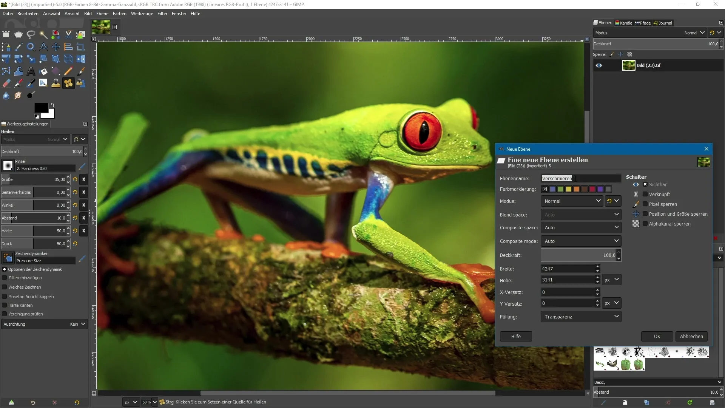725x408 pixels.
Task: Open brush editor for Hardness 050
Action: (x=82, y=167)
